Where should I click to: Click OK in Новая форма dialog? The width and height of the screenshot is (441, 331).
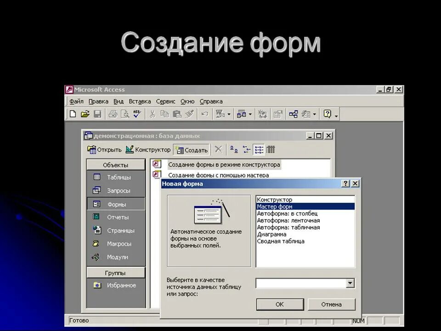[280, 304]
